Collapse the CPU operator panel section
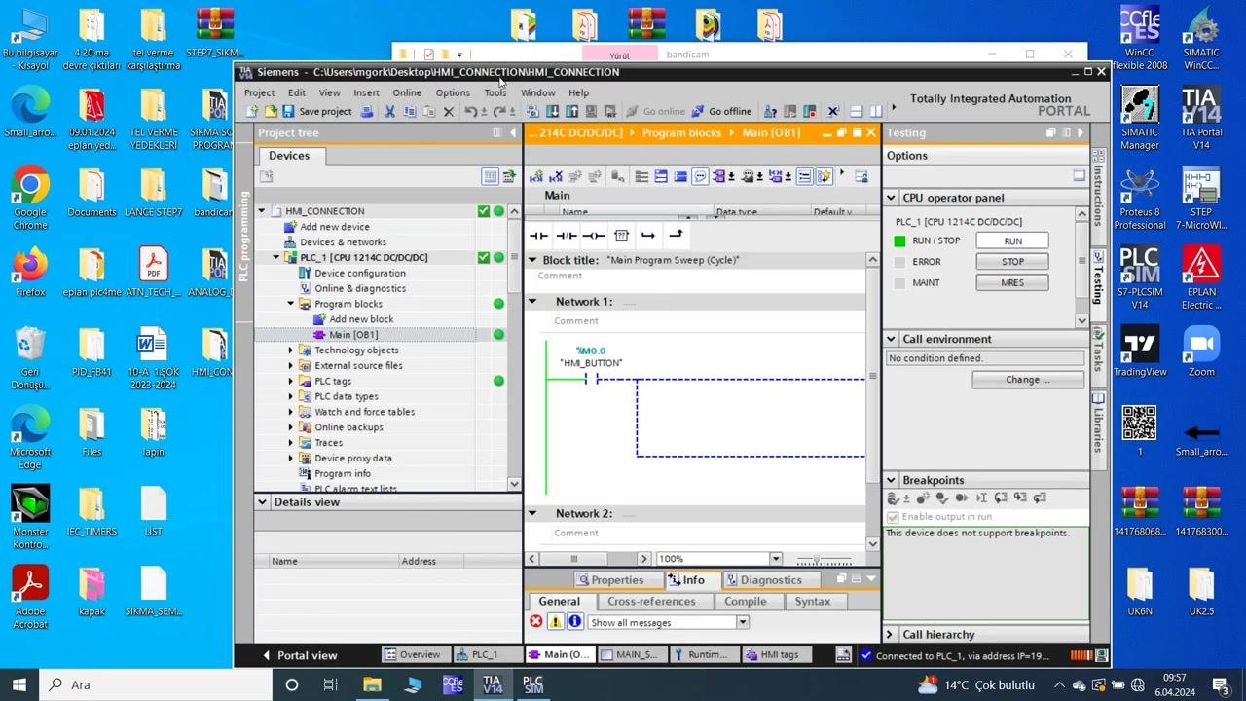1246x701 pixels. click(891, 198)
